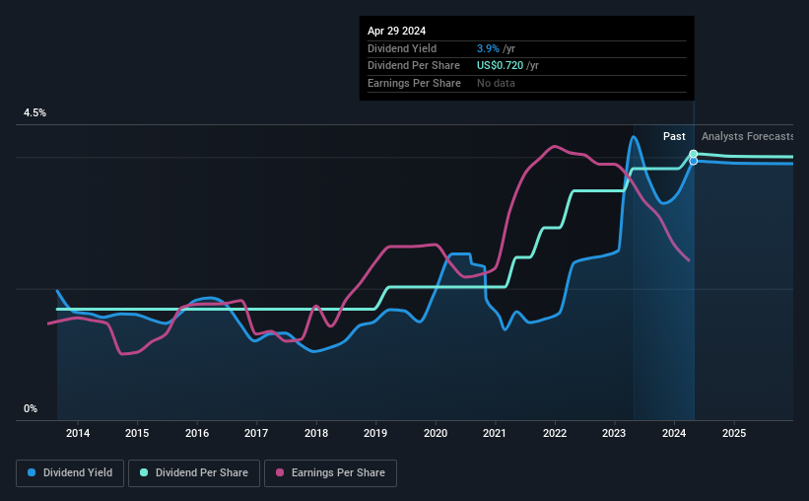Click the tooltip Dividend Yield row label

pos(402,48)
